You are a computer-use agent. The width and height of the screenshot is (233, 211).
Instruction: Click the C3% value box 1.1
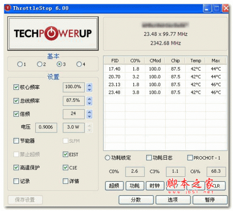click(176, 172)
